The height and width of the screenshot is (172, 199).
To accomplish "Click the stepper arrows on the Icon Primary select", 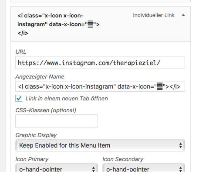I will (94, 169).
